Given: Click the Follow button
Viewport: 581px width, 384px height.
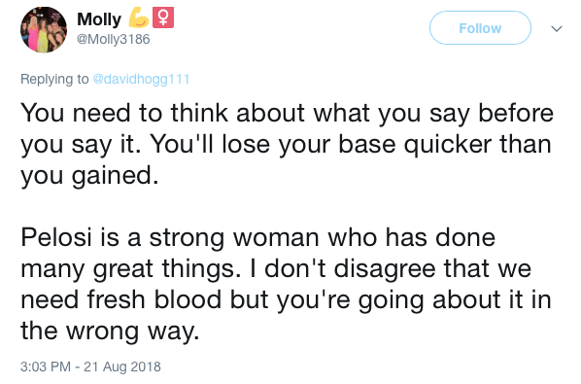Looking at the screenshot, I should tap(480, 28).
